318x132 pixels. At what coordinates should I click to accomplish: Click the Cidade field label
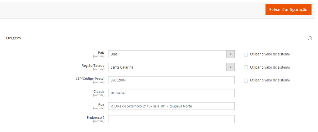click(x=99, y=92)
